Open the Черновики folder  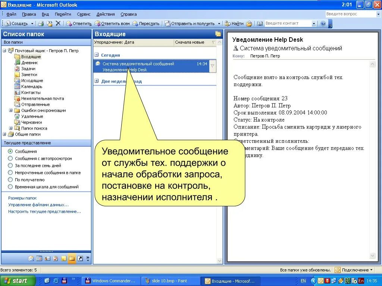(31, 122)
